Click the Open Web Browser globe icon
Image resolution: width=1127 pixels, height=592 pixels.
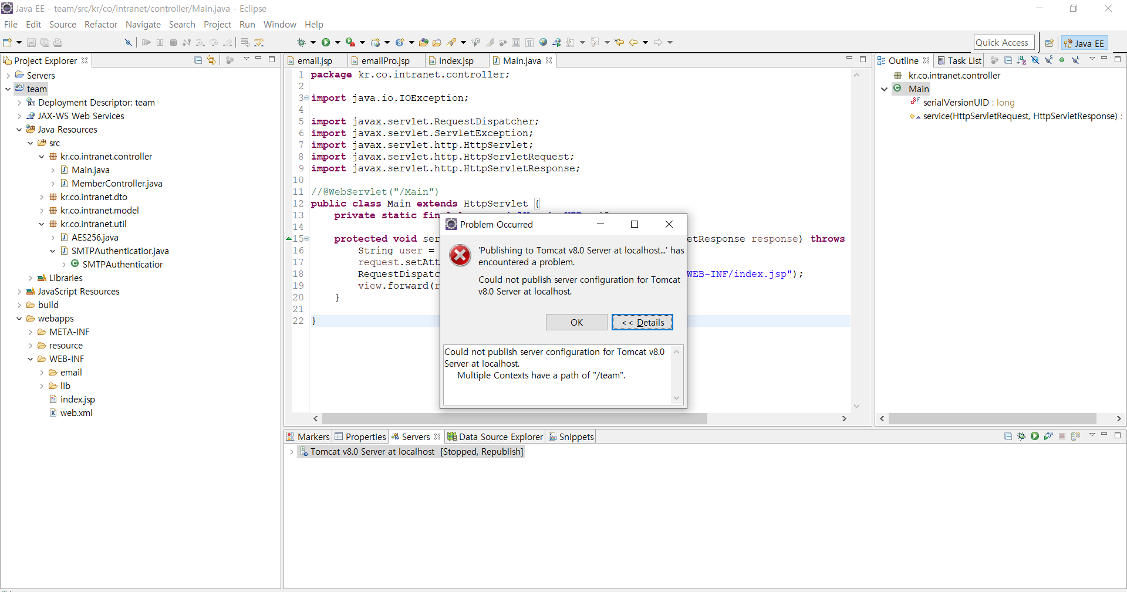544,42
